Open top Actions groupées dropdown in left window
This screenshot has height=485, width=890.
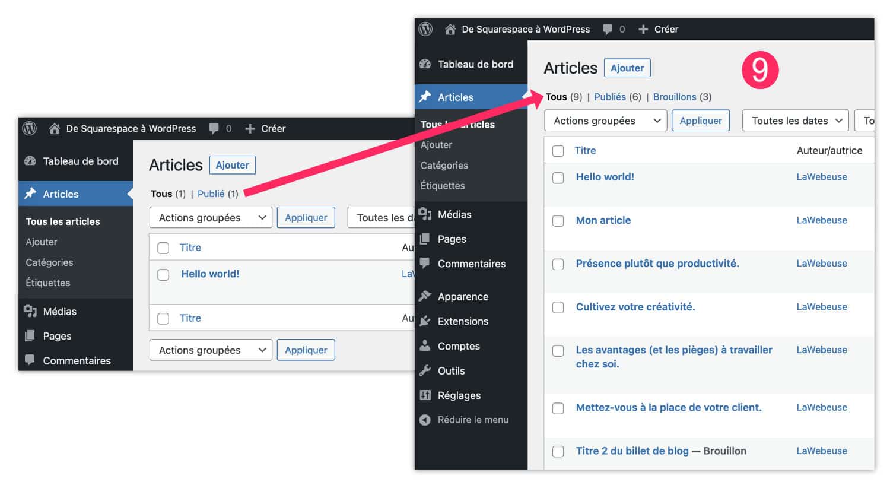pos(211,218)
